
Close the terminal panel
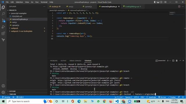pyautogui.click(x=183, y=61)
